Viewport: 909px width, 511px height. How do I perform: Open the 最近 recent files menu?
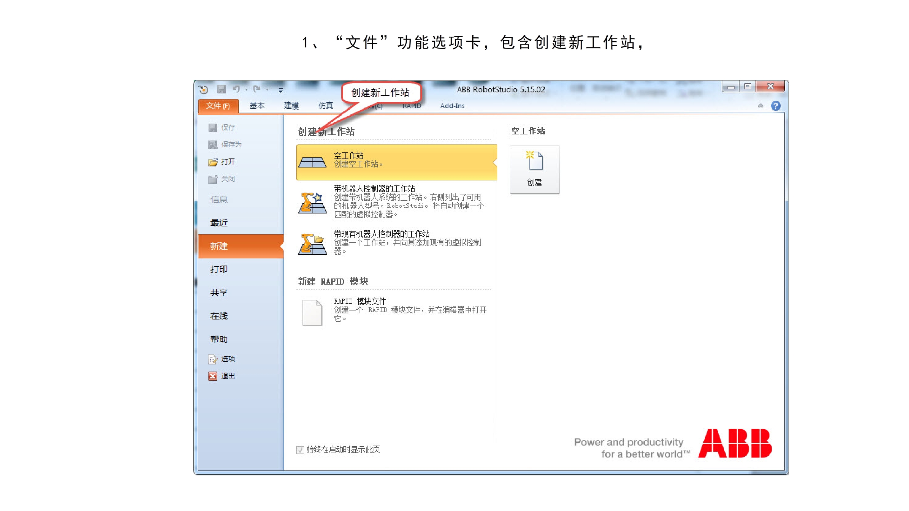[x=219, y=223]
